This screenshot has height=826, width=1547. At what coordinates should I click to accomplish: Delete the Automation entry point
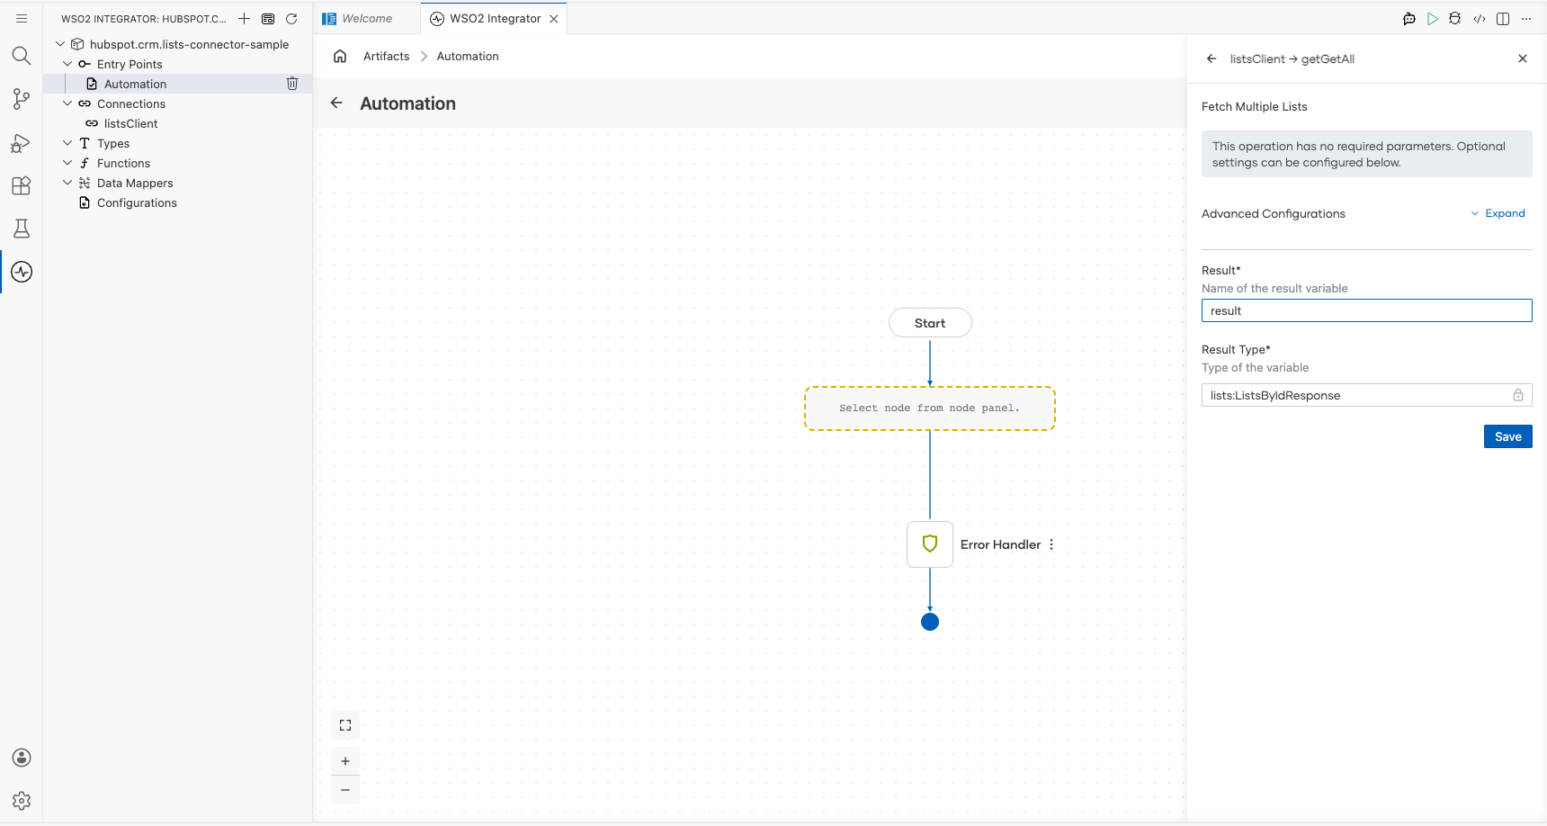(292, 84)
